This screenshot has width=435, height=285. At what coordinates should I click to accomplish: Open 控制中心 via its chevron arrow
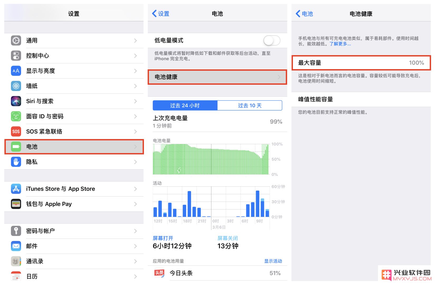click(x=136, y=56)
